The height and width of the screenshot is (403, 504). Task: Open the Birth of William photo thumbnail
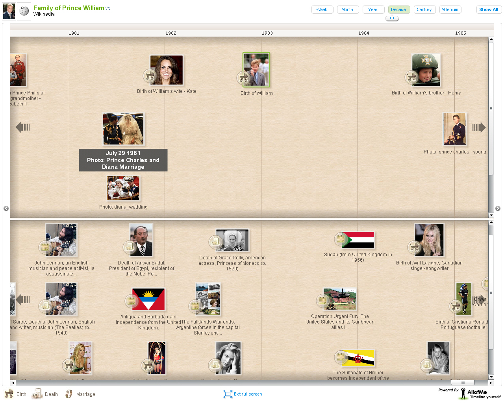256,70
